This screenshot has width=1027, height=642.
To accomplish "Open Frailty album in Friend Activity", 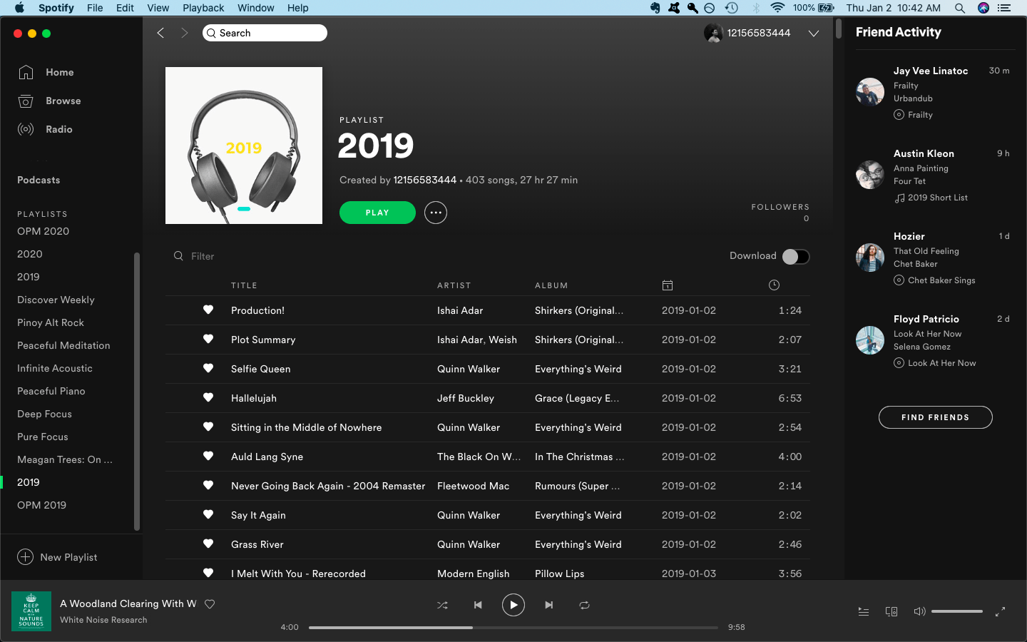I will [920, 115].
